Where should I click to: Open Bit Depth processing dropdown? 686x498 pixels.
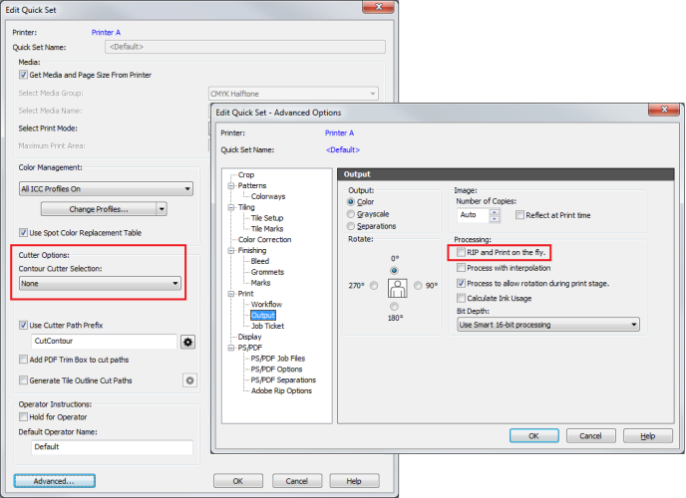pos(546,324)
